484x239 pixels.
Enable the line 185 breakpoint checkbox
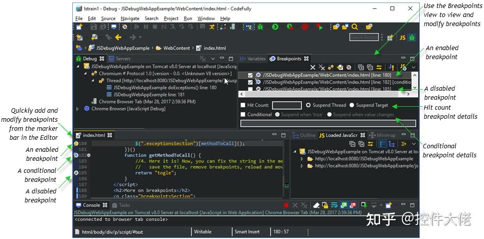pos(251,89)
